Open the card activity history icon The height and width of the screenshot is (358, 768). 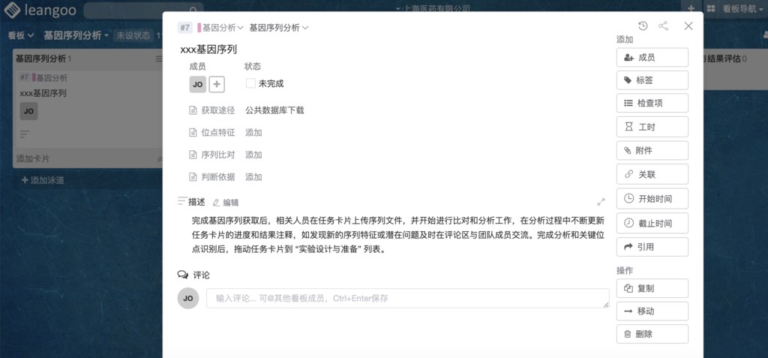(643, 26)
